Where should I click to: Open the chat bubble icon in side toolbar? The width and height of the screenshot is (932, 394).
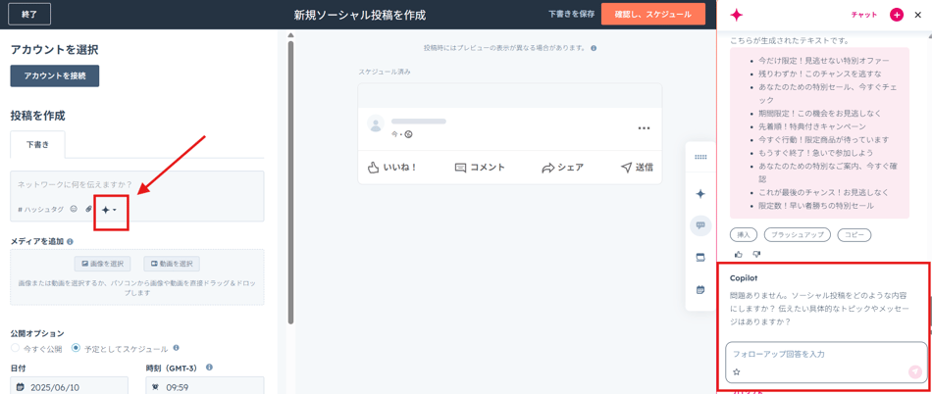tap(700, 225)
